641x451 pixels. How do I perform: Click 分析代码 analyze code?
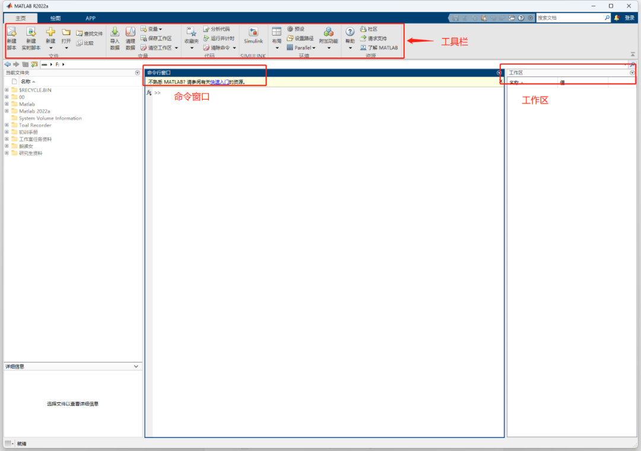point(217,29)
